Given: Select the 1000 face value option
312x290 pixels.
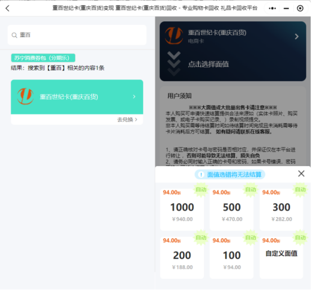Looking at the screenshot, I should tap(182, 209).
